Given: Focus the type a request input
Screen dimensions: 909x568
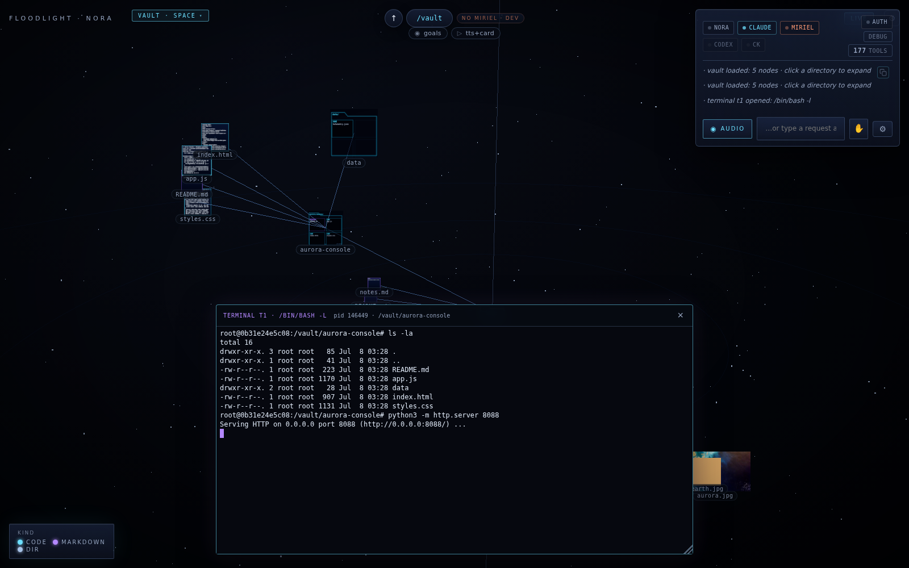Looking at the screenshot, I should pos(800,129).
